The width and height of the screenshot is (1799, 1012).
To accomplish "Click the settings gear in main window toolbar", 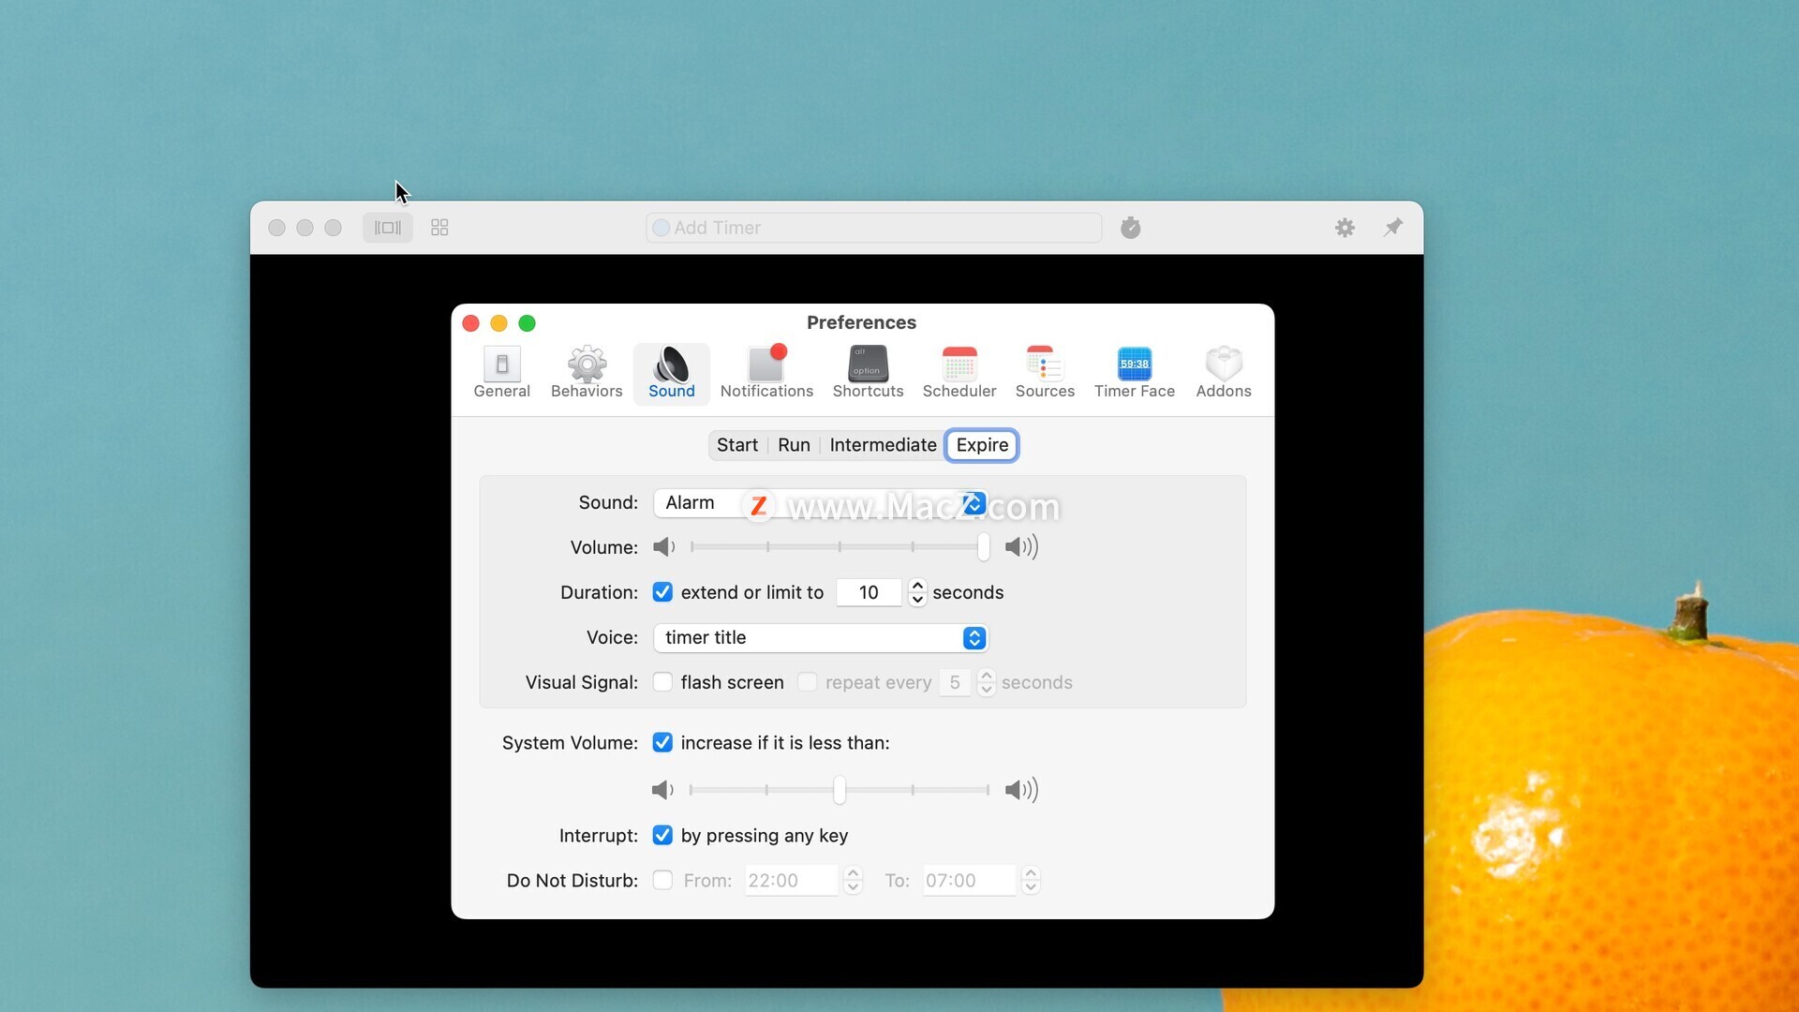I will (1345, 228).
